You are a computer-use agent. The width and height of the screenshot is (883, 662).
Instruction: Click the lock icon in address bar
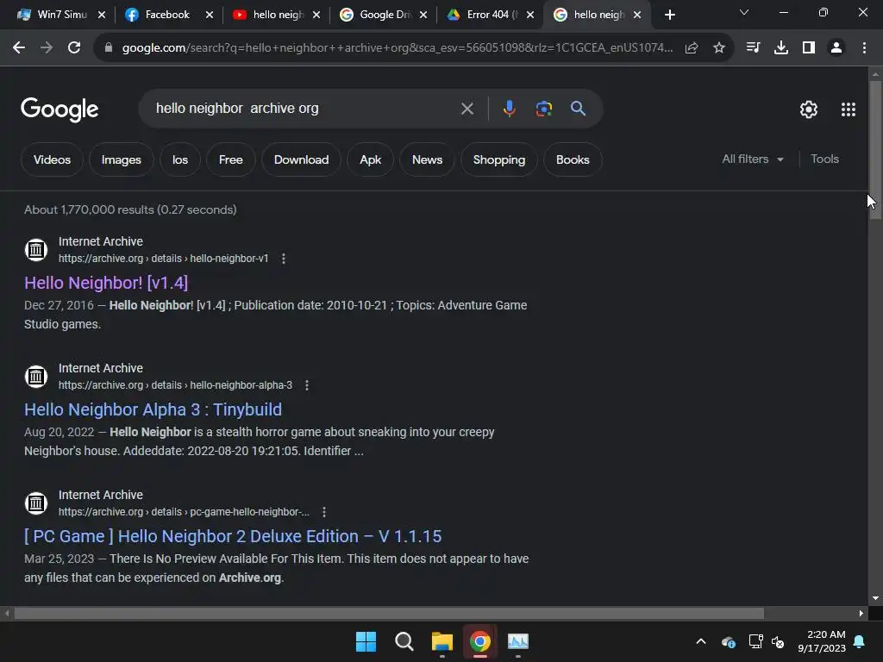coord(109,48)
